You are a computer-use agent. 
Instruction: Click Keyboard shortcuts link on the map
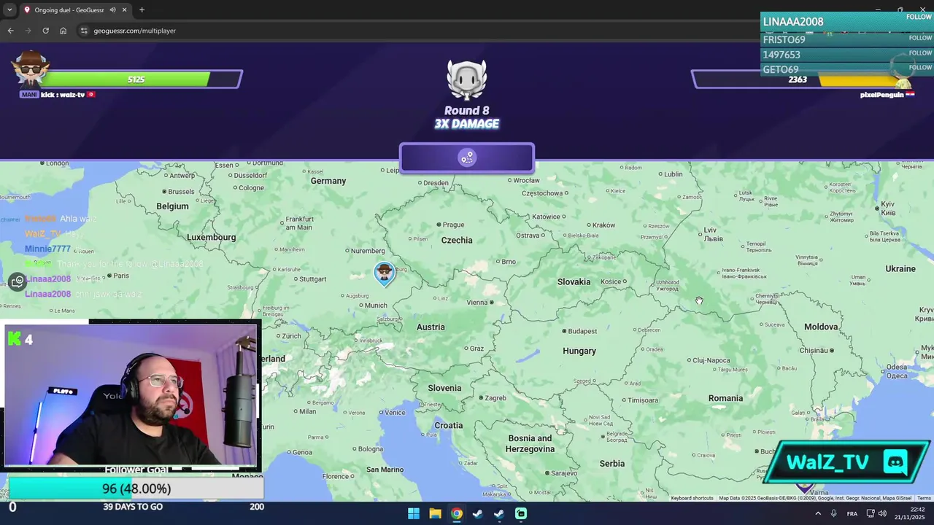point(692,498)
